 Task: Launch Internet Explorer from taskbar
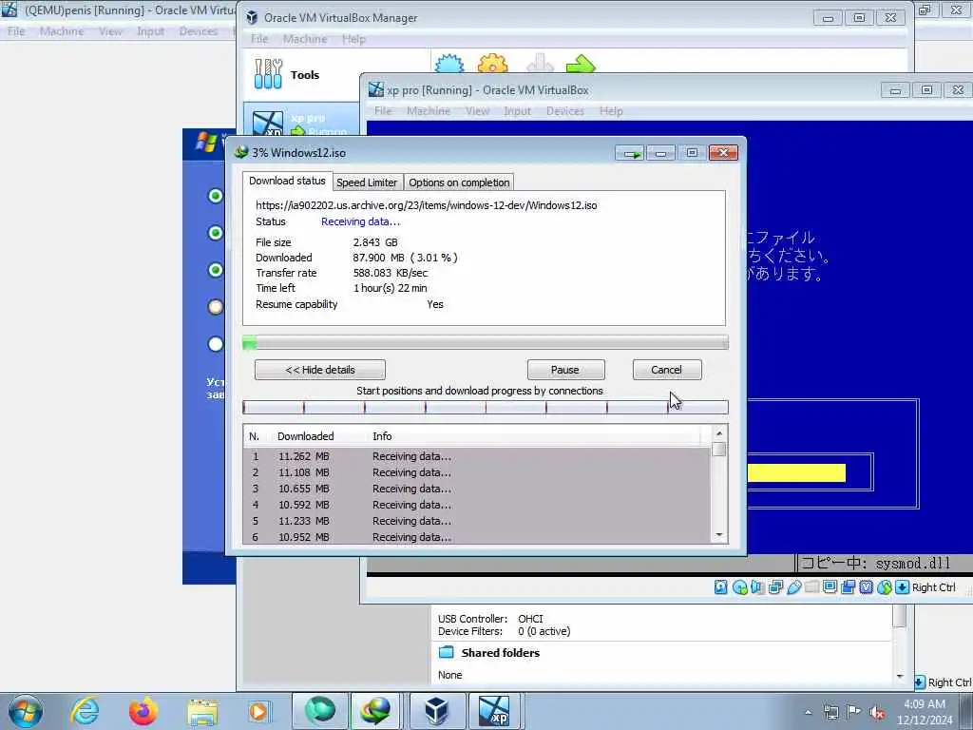(x=85, y=711)
